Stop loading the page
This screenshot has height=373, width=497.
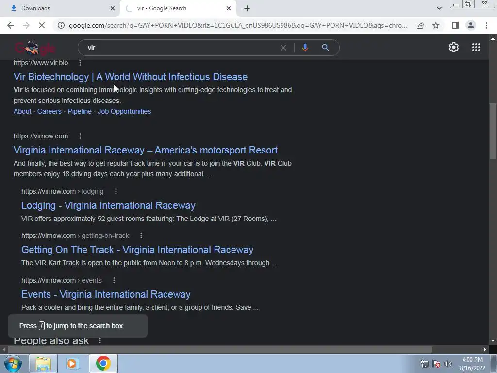pyautogui.click(x=42, y=25)
